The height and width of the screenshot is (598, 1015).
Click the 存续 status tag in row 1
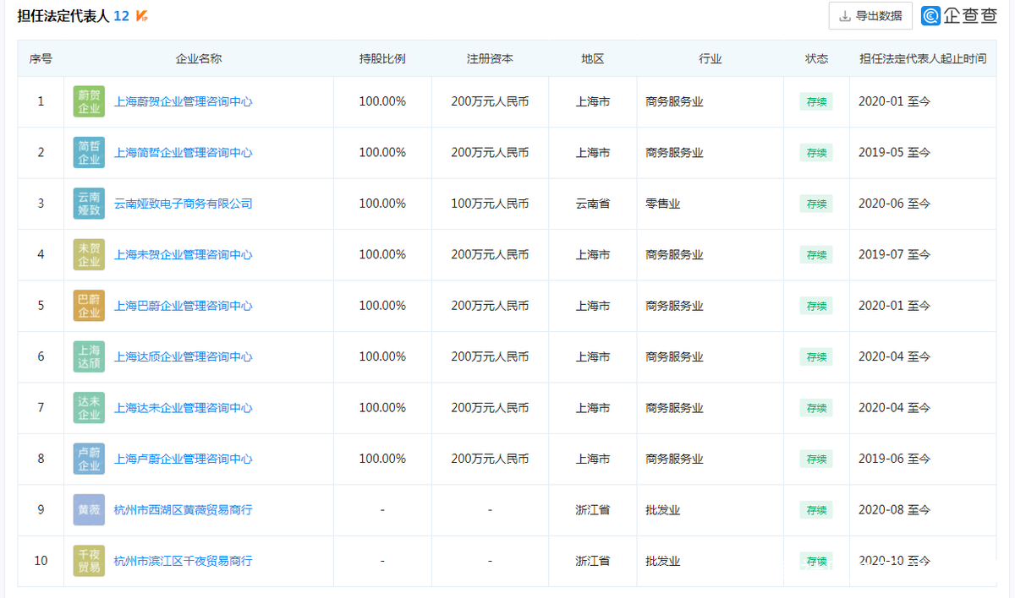[x=816, y=102]
